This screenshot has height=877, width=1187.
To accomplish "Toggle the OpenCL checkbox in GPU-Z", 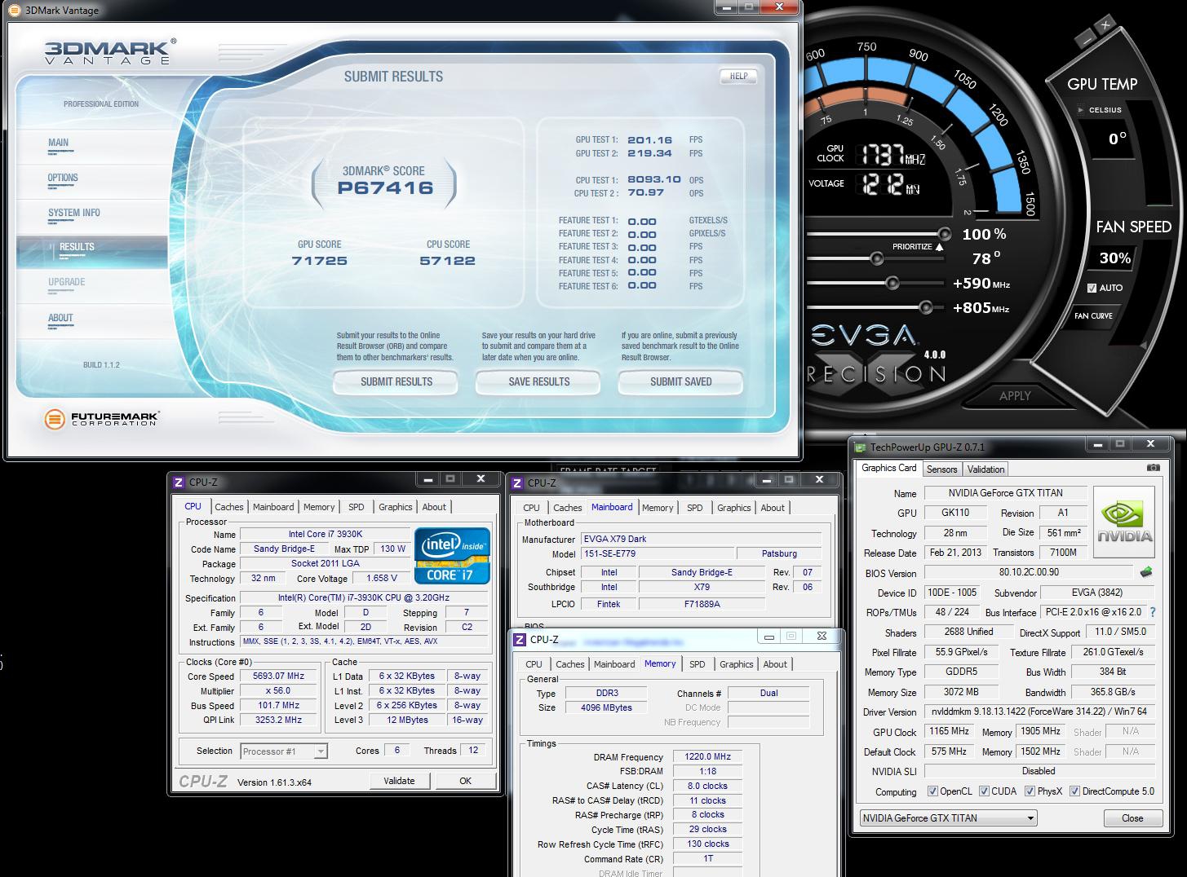I will point(932,791).
